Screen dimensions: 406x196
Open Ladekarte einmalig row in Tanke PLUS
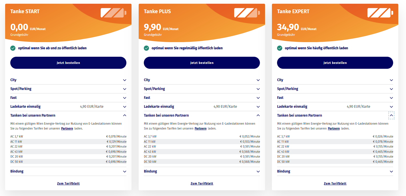point(258,107)
